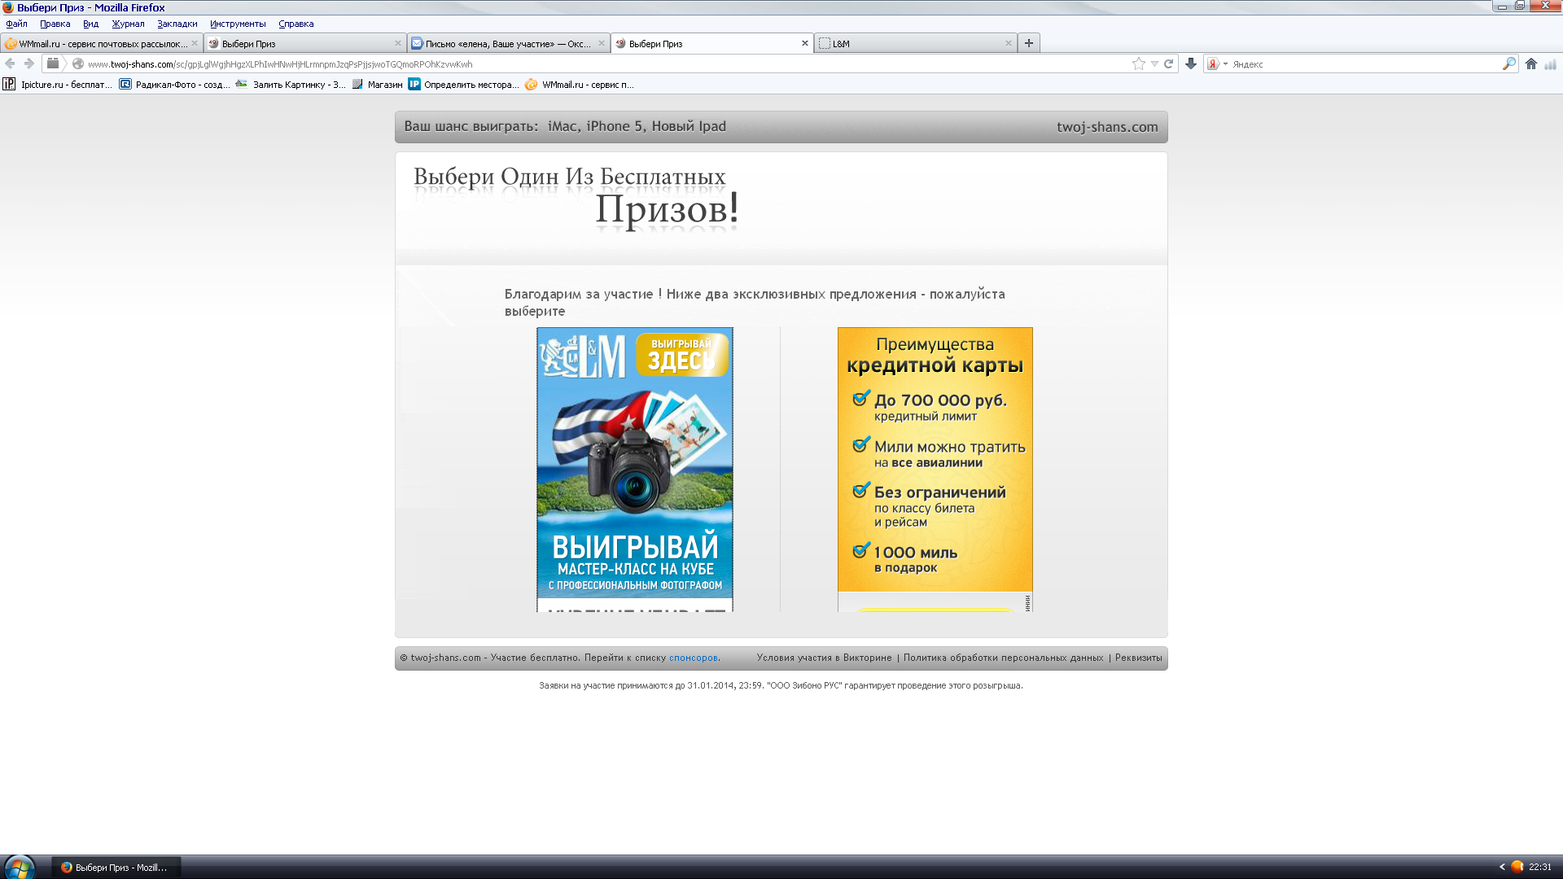1563x879 pixels.
Task: Switch to the L&M tab
Action: click(x=915, y=43)
